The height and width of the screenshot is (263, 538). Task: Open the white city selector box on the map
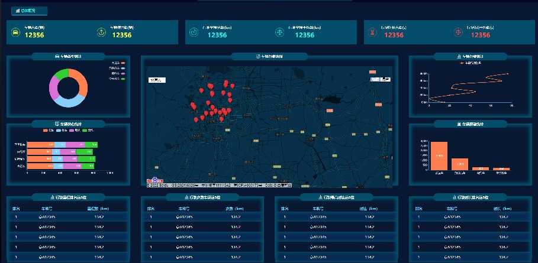tap(157, 80)
